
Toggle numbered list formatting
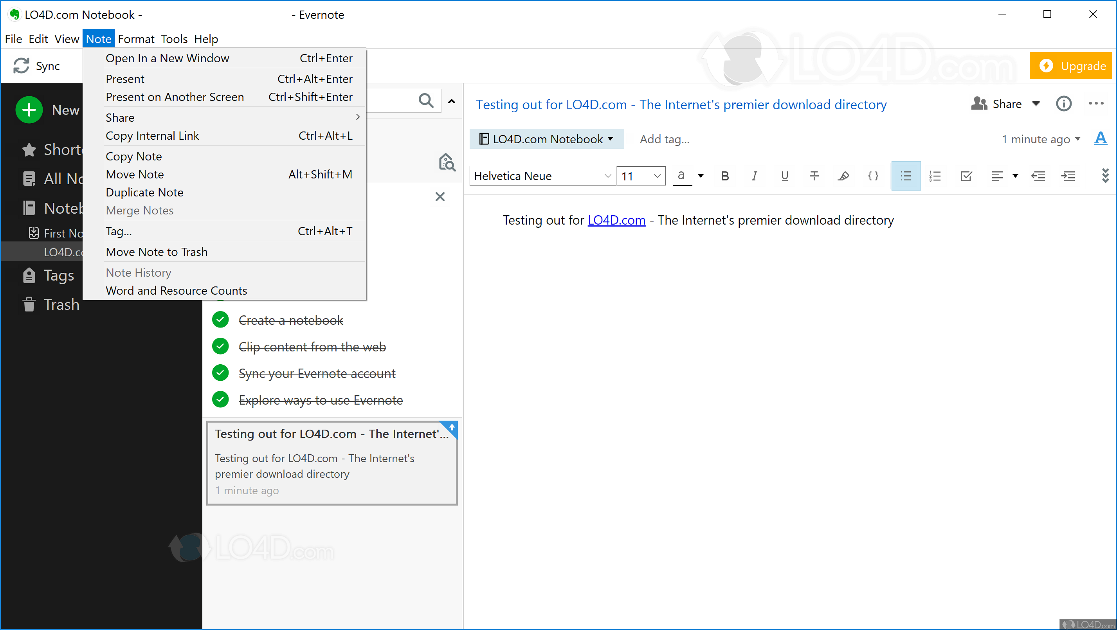tap(935, 176)
